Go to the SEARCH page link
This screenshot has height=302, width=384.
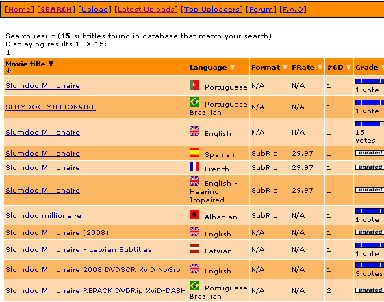click(56, 10)
